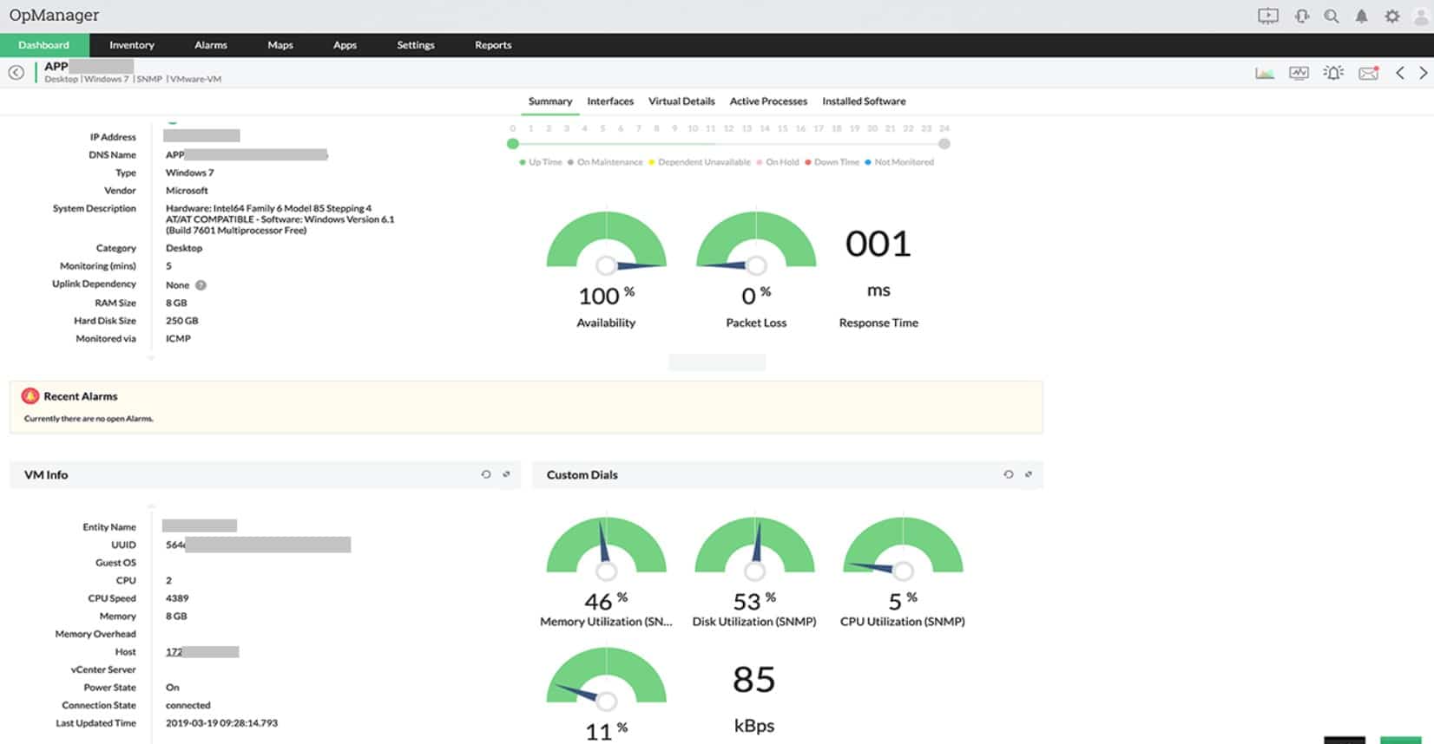Click the Memory Utilization gauge

(x=607, y=548)
